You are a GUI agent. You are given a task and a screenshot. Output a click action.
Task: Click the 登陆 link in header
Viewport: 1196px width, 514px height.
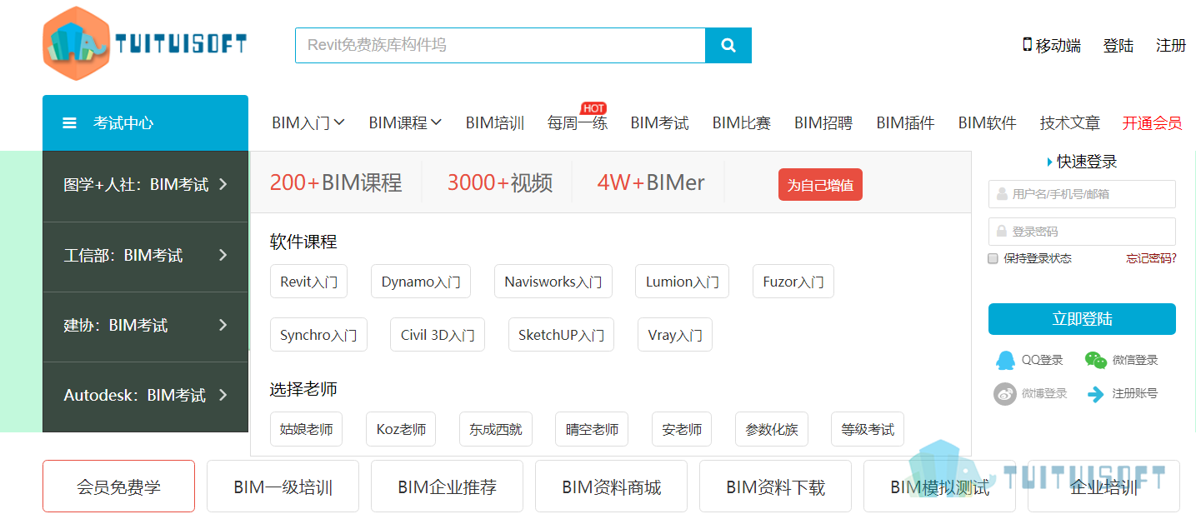click(x=1118, y=46)
